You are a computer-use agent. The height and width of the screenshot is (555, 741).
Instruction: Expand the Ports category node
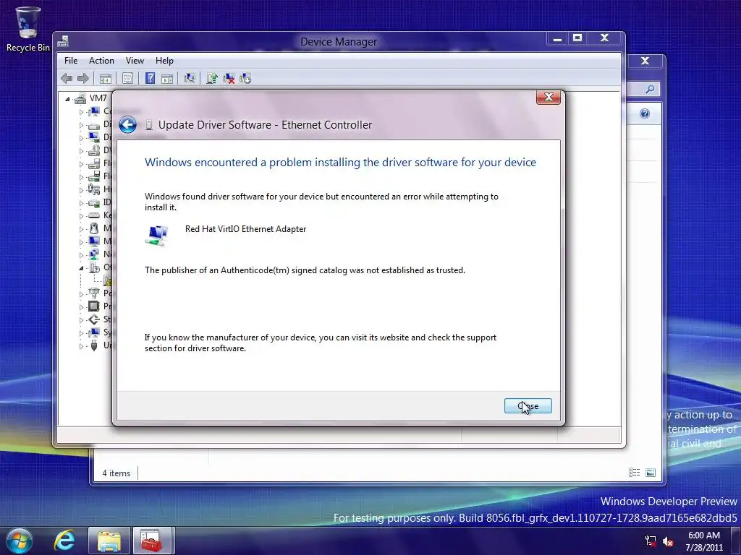point(81,294)
